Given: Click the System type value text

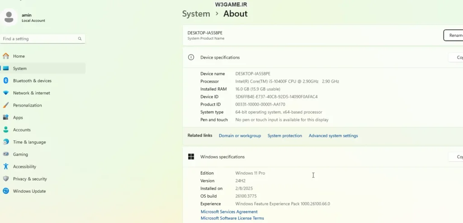Looking at the screenshot, I should 279,112.
